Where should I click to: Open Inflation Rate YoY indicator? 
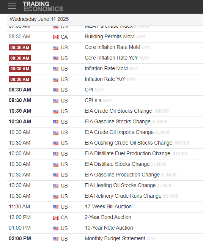tap(105, 79)
